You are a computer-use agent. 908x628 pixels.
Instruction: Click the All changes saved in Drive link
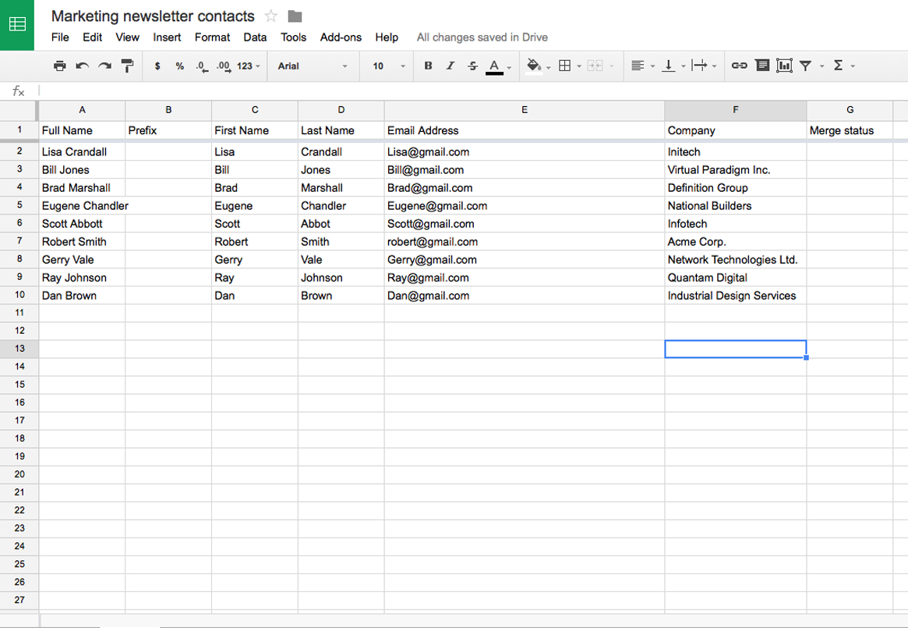point(482,37)
